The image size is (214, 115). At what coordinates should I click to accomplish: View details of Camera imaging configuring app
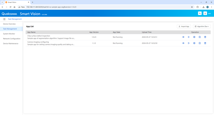click(183, 43)
